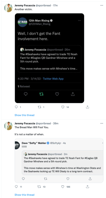Open more options on the first tweet
The image size is (106, 198).
point(102,6)
